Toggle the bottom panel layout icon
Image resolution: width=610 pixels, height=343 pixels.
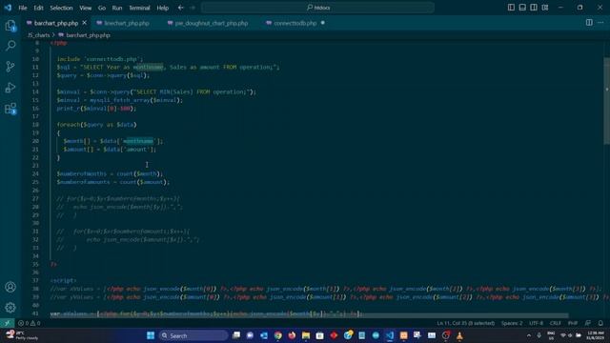click(522, 8)
